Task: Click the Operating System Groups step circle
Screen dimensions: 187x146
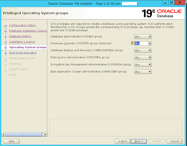Action: click(x=6, y=47)
